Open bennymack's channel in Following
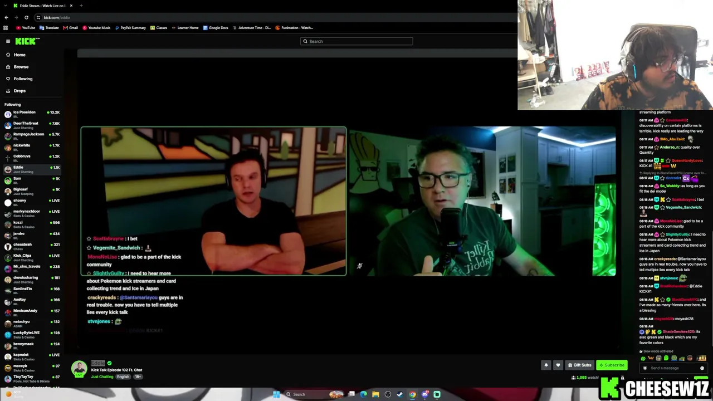Viewport: 713px width, 401px height. pos(33,346)
